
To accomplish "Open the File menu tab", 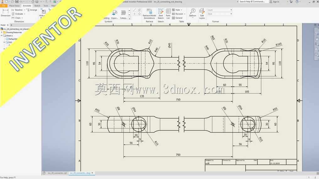I will coord(4,6).
